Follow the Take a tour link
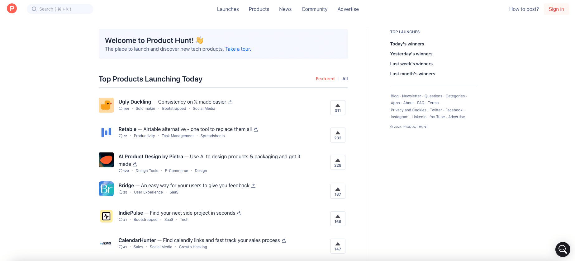Screen dimensions: 575x261 [238, 49]
